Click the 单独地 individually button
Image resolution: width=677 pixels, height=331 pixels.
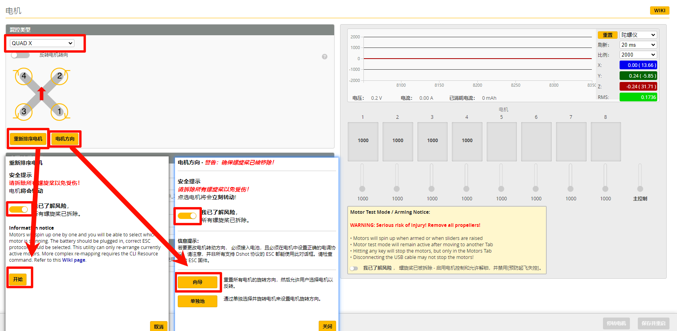(x=197, y=301)
